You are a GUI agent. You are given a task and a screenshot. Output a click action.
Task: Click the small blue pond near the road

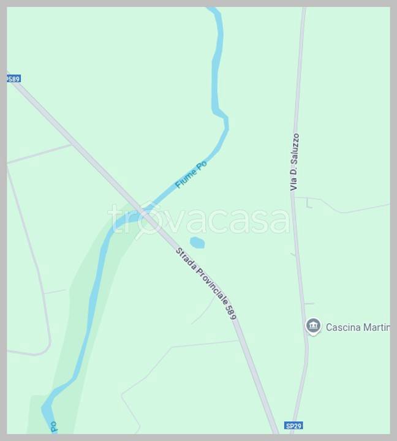[197, 243]
